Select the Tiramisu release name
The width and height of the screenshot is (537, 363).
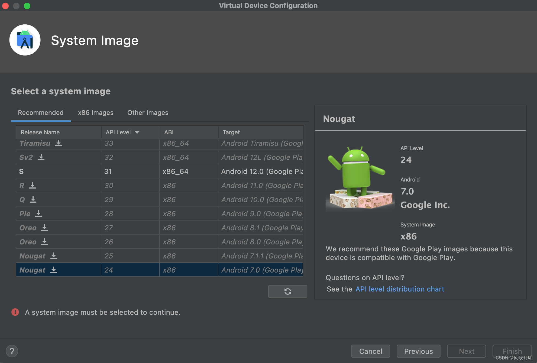(x=35, y=143)
